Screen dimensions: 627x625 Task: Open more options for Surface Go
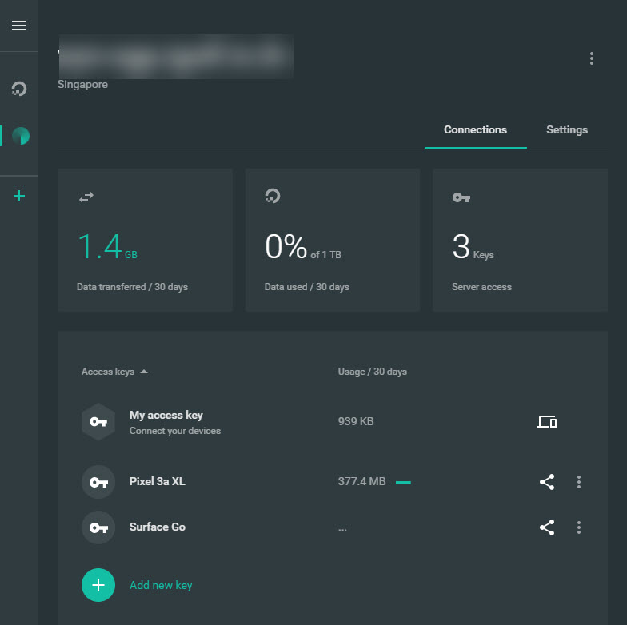click(x=579, y=527)
